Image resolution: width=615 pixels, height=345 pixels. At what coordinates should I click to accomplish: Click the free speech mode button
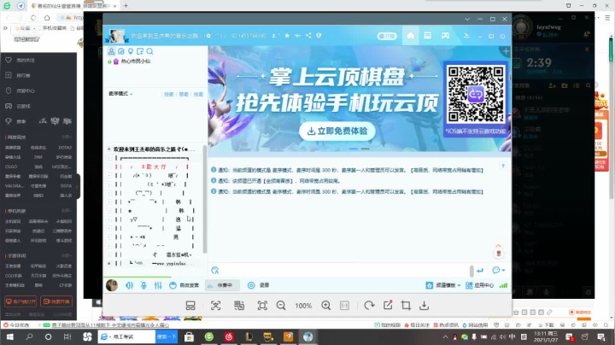pyautogui.click(x=184, y=285)
